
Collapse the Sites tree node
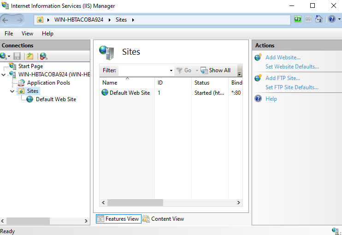tap(12, 91)
